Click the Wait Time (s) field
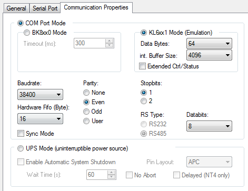Viewport: 248px width, 191px height. pyautogui.click(x=97, y=175)
